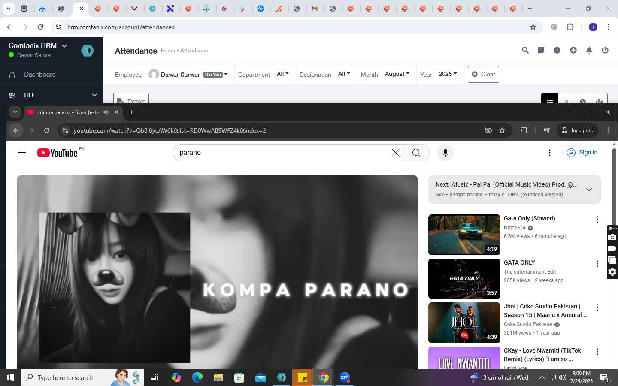
Task: Switch to the map location view in Attendance
Action: click(x=599, y=101)
